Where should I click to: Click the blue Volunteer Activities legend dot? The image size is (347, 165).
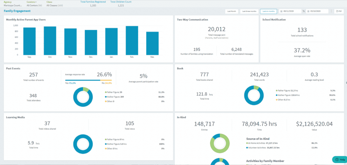[247, 147]
